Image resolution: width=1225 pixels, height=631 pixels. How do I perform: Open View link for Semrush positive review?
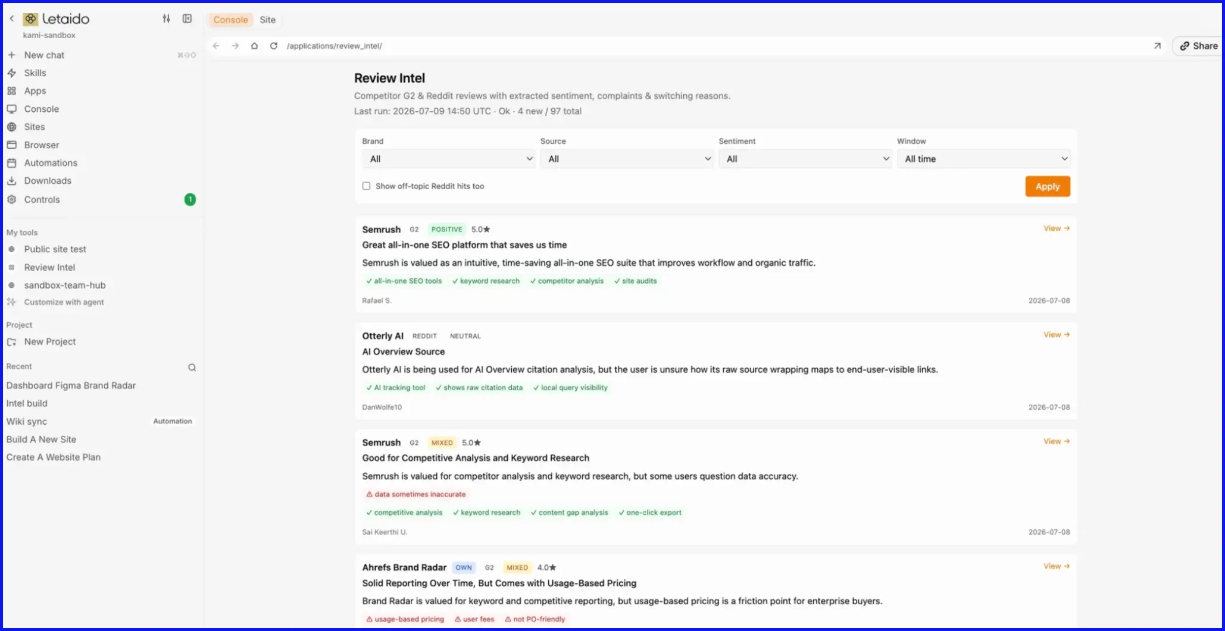click(x=1056, y=228)
